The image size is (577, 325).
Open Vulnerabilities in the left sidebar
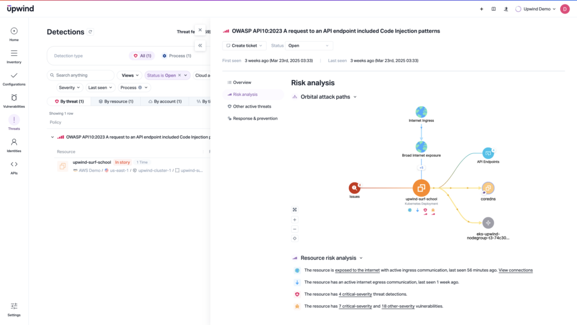coord(14,100)
